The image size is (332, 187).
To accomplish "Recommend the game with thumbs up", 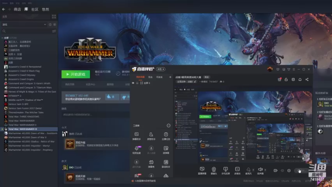I will (x=112, y=97).
